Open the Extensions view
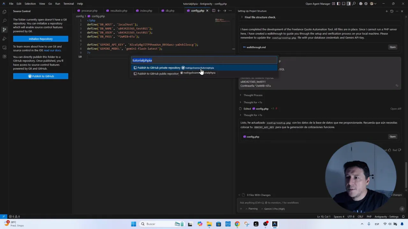The image size is (408, 229). tap(4, 57)
